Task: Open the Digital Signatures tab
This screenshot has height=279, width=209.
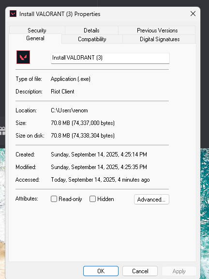Action: (x=160, y=39)
